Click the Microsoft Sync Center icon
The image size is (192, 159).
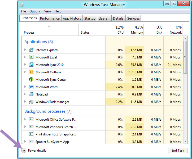click(x=31, y=79)
